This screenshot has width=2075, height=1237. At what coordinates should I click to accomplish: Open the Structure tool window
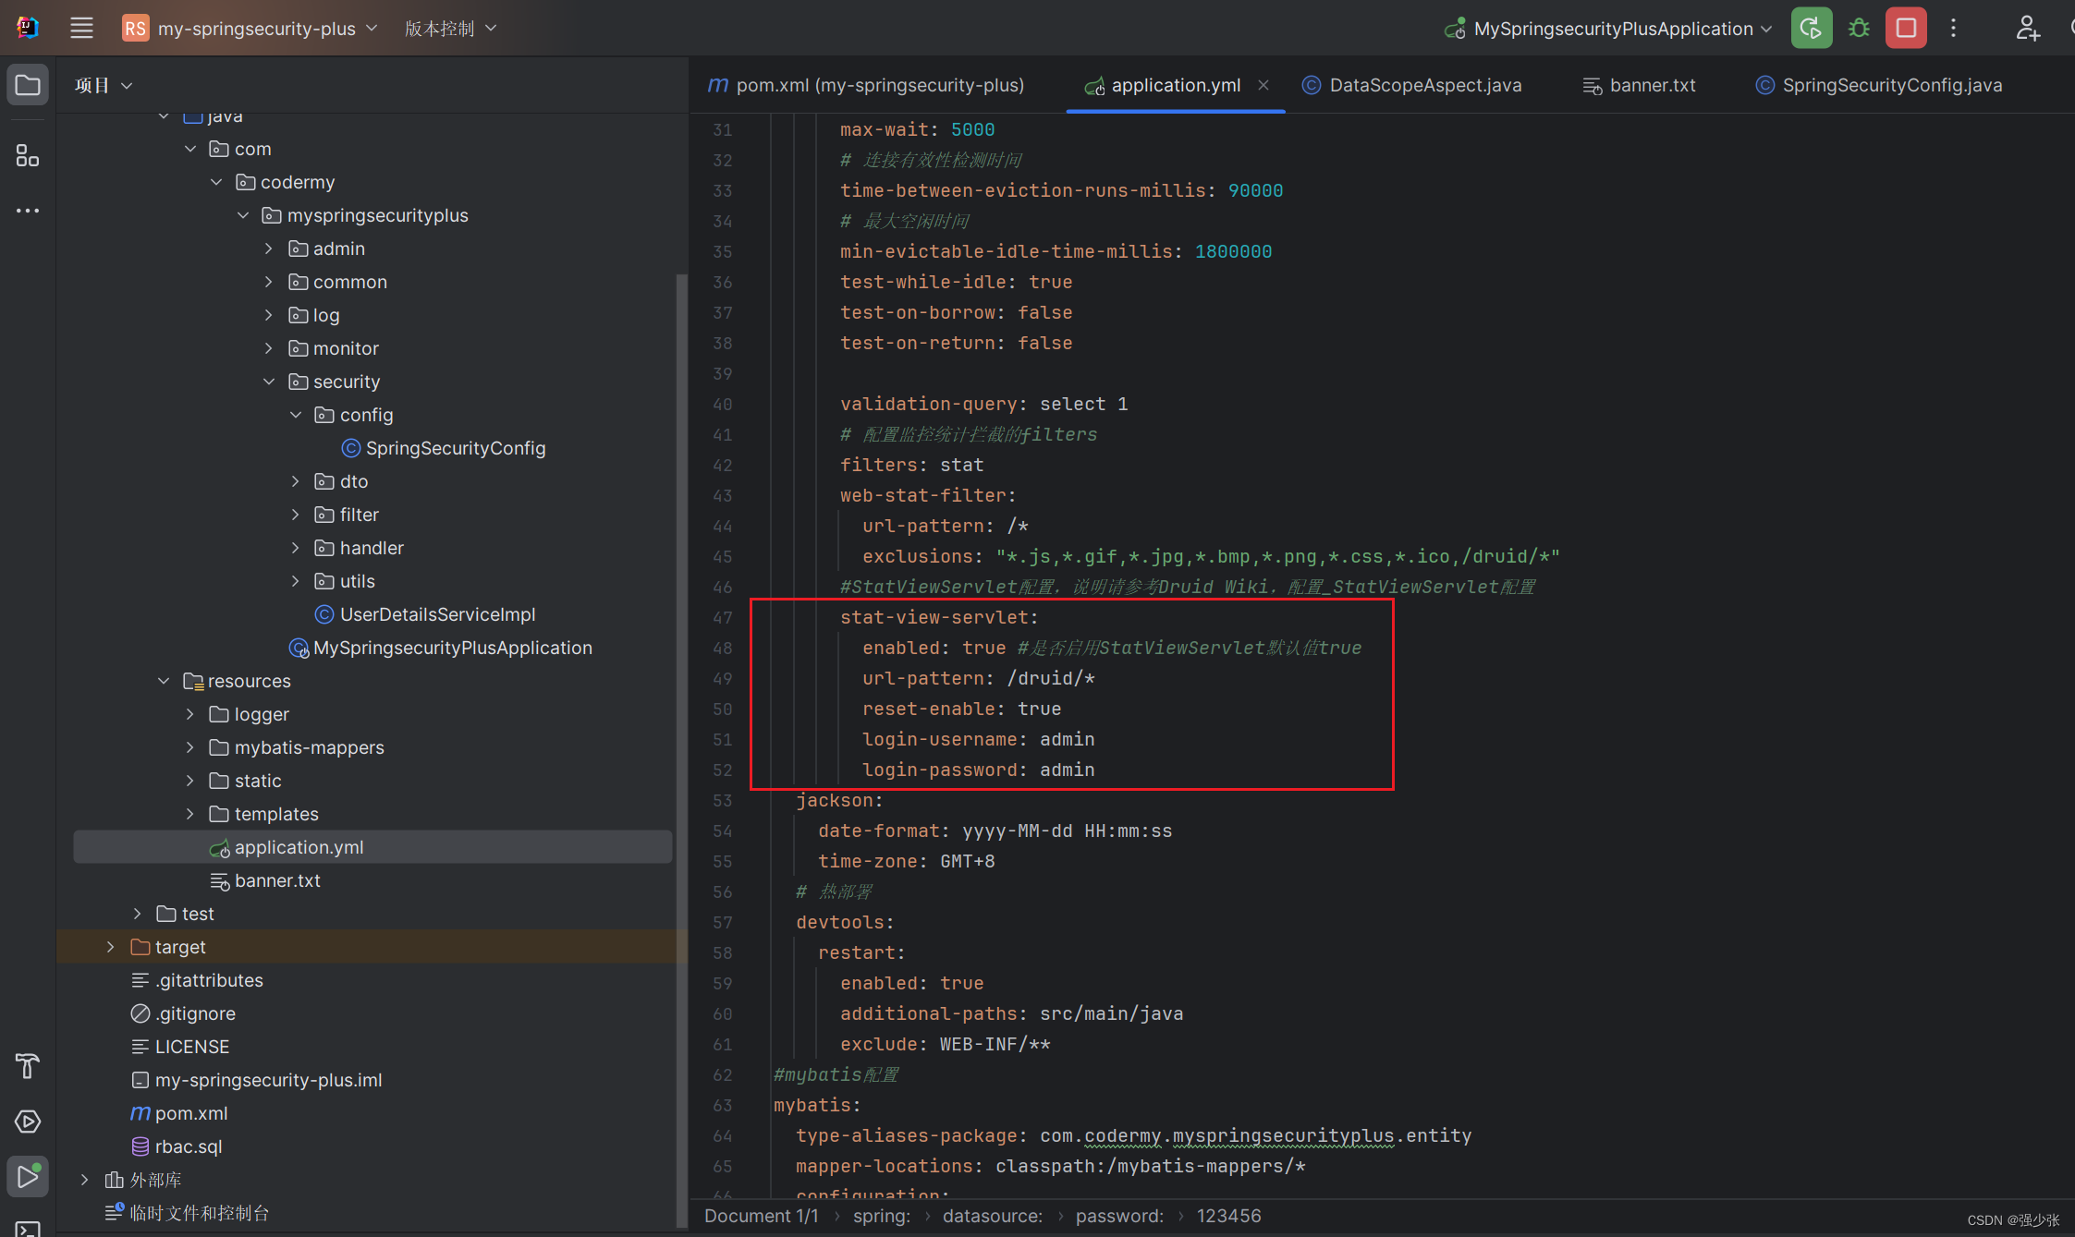[x=28, y=155]
